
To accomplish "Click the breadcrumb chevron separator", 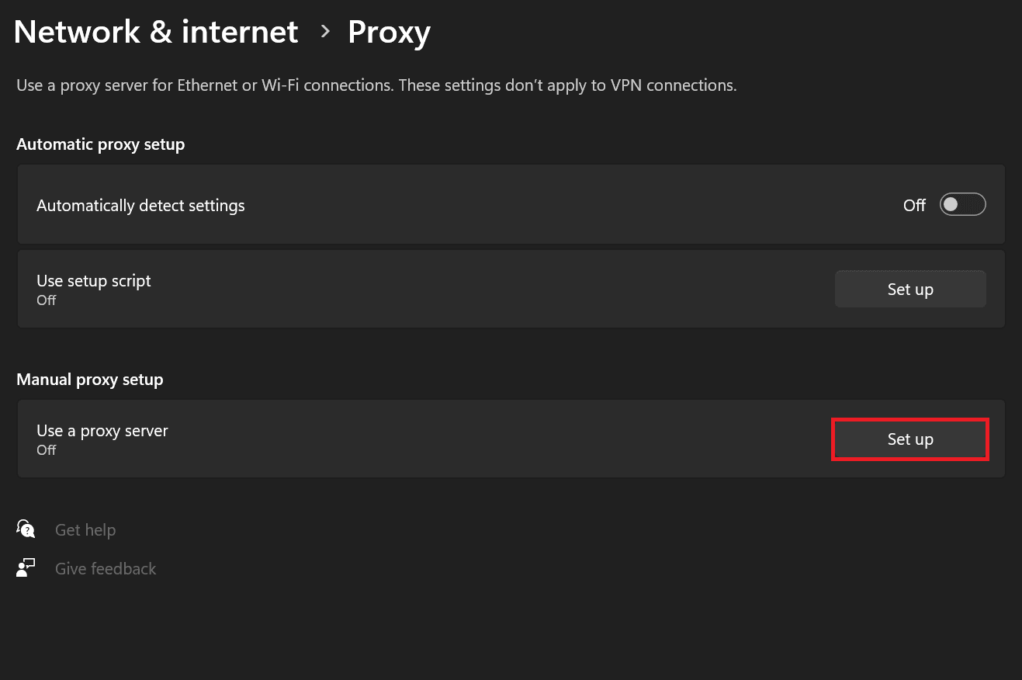I will click(x=324, y=31).
